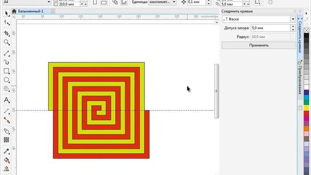Click the vertical scrollbar thumb
The width and height of the screenshot is (311, 175).
(217, 91)
